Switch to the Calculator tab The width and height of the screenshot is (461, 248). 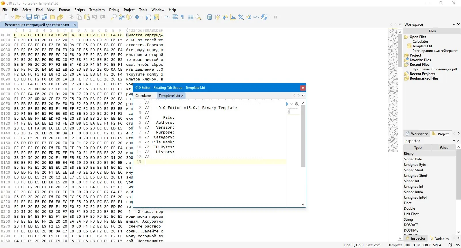pyautogui.click(x=143, y=96)
